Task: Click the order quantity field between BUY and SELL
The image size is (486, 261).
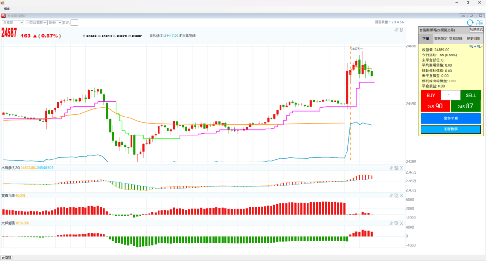Action: click(450, 95)
